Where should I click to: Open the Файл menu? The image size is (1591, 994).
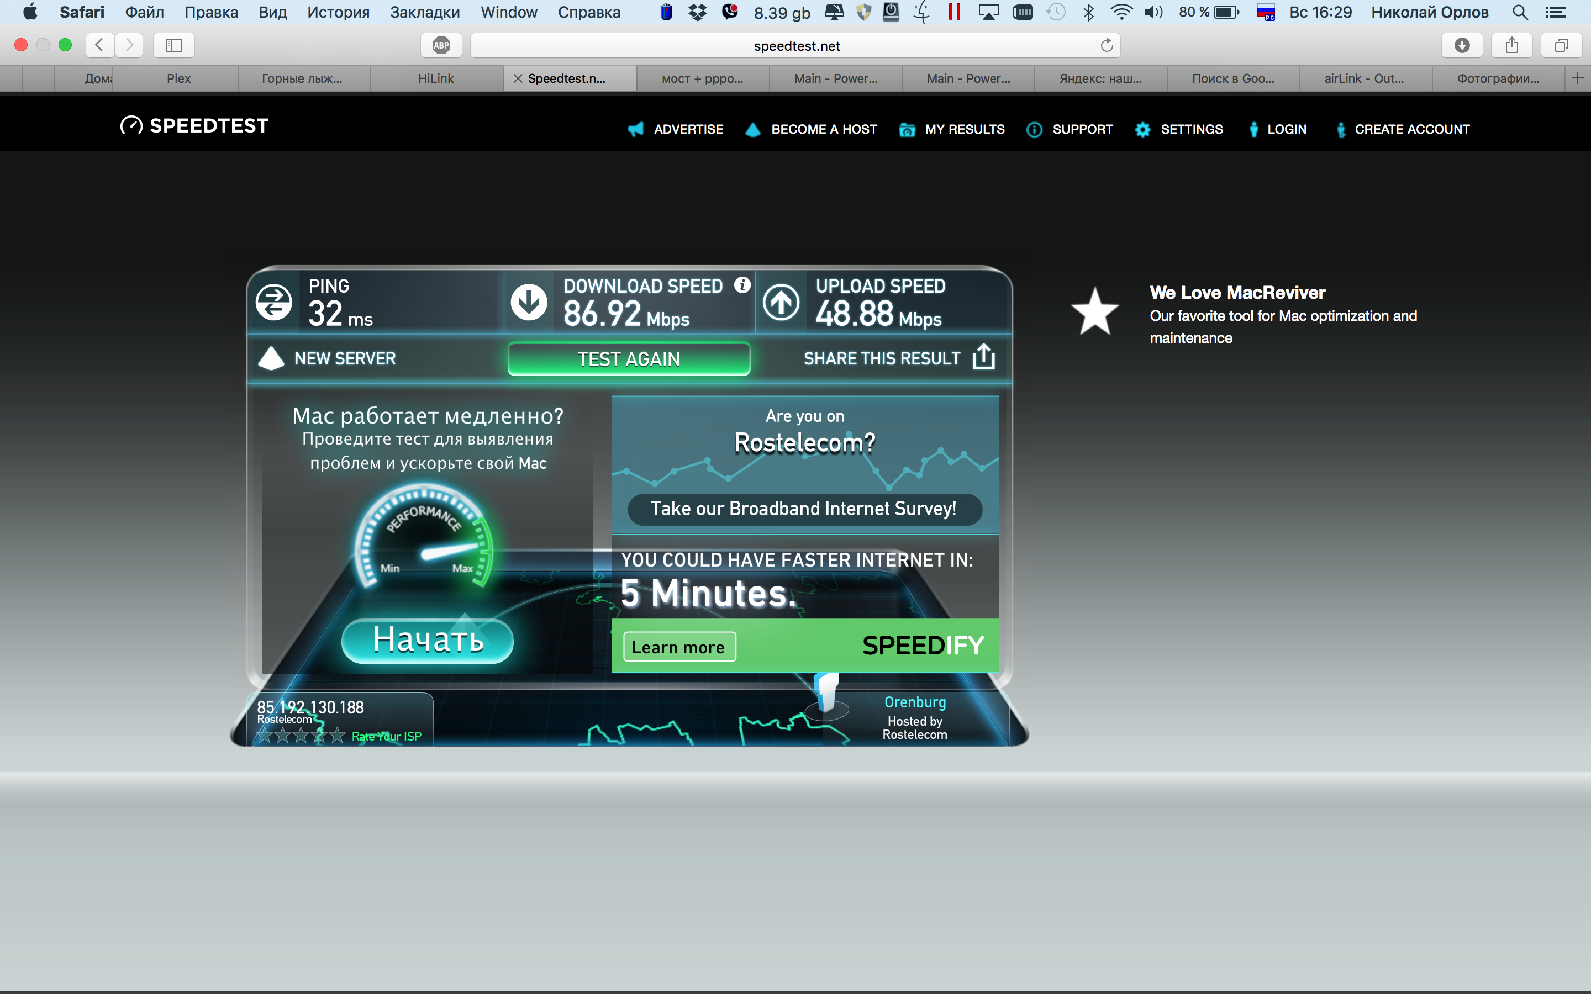pyautogui.click(x=144, y=12)
